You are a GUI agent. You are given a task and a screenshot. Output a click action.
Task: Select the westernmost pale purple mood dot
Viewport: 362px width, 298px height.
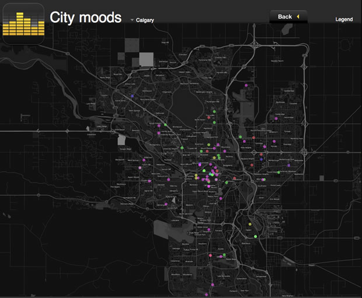pyautogui.click(x=140, y=168)
